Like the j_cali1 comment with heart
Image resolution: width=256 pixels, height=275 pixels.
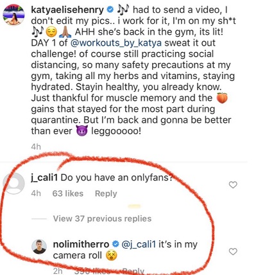233,184
